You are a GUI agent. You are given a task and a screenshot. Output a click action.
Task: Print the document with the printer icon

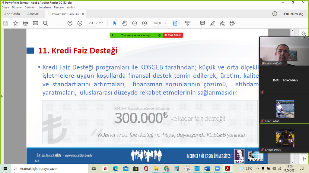pyautogui.click(x=25, y=23)
